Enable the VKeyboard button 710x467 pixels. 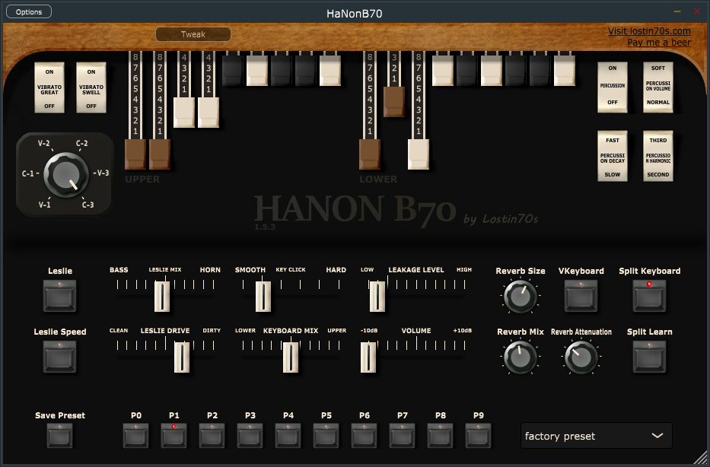581,296
